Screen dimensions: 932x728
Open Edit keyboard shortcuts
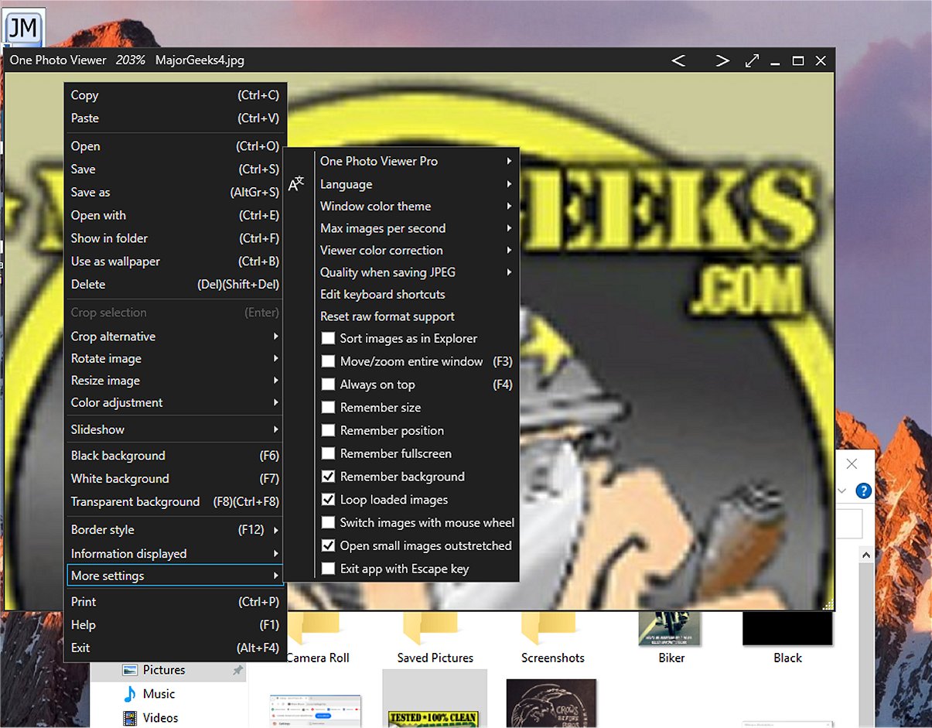[x=416, y=295]
